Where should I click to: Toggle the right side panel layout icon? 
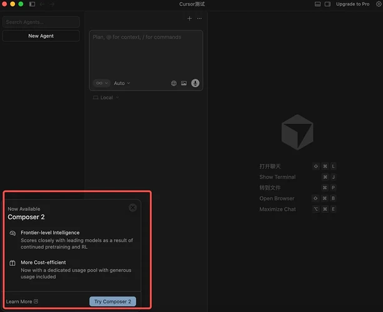click(x=327, y=4)
